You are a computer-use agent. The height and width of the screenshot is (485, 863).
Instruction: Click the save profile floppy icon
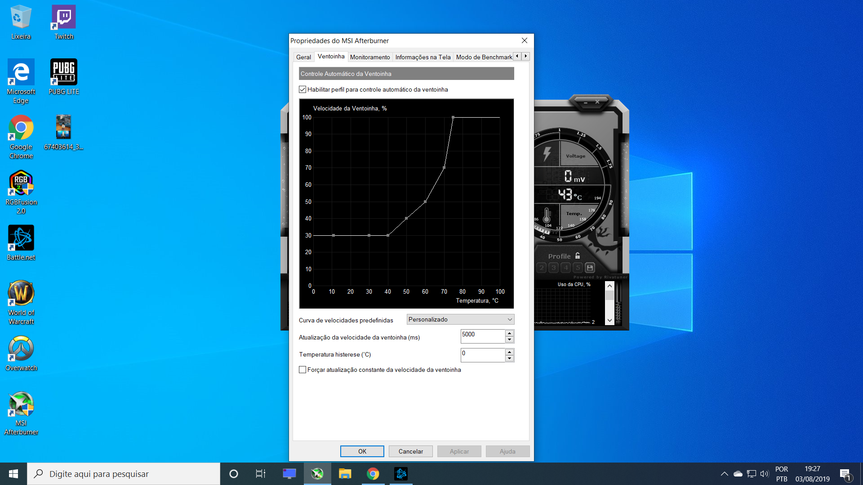(x=590, y=268)
